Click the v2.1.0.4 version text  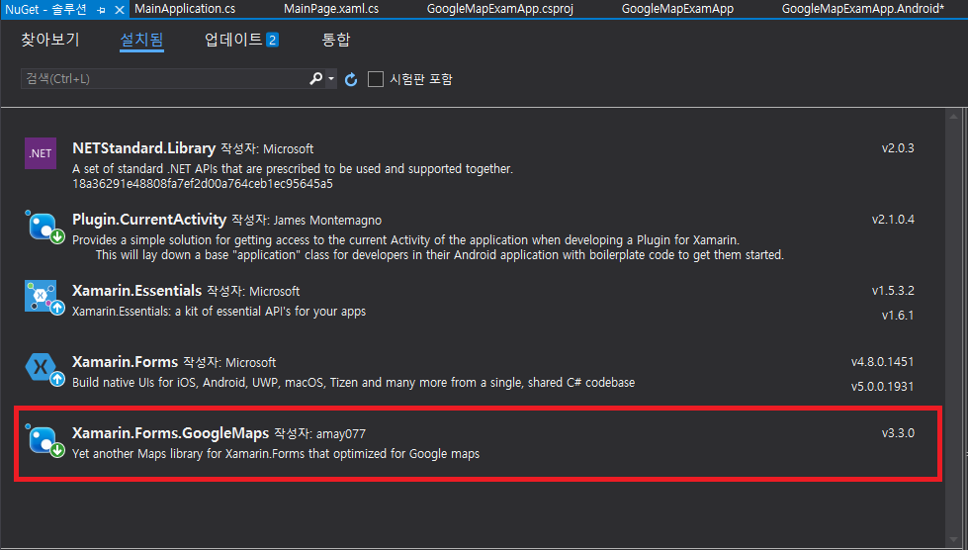pyautogui.click(x=893, y=220)
